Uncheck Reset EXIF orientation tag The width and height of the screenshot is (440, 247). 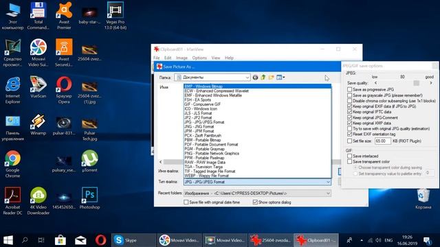coord(349,134)
